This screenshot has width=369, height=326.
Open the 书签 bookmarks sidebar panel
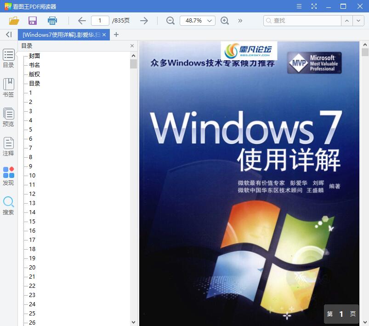click(x=8, y=88)
